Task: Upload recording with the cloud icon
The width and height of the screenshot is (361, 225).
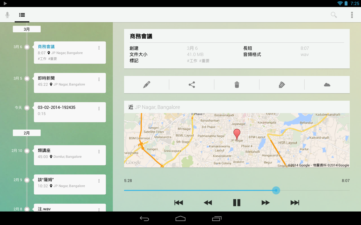Action: 327,85
